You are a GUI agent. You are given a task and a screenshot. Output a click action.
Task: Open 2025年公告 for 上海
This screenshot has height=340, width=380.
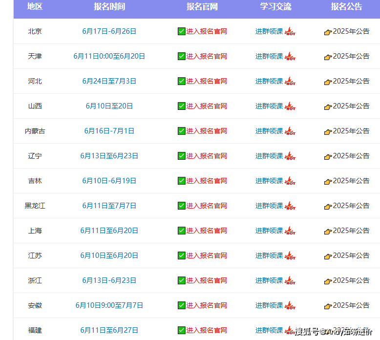(x=351, y=231)
